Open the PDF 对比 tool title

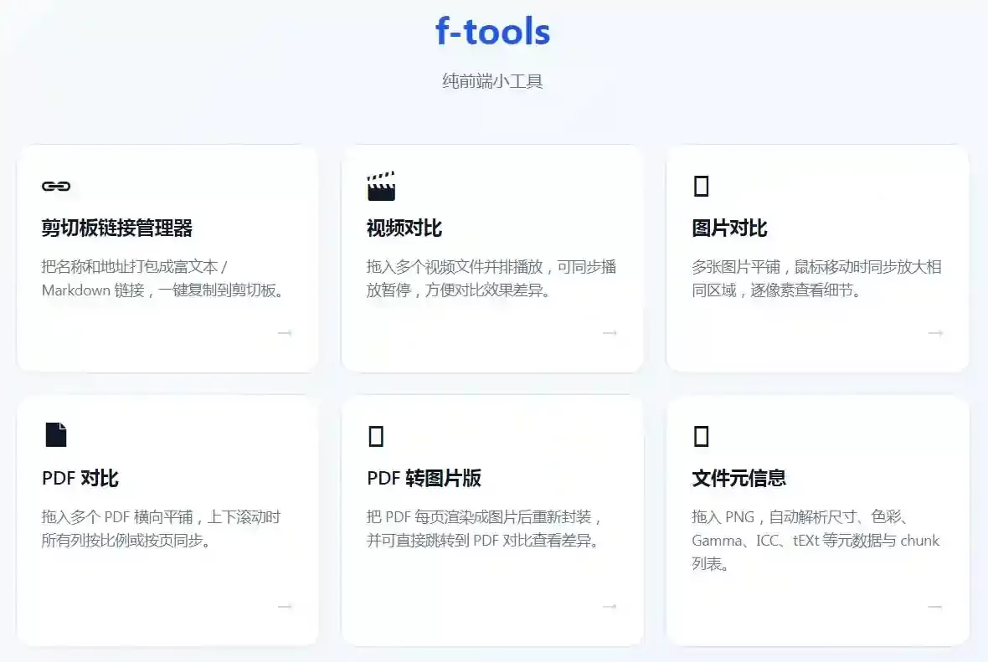80,478
